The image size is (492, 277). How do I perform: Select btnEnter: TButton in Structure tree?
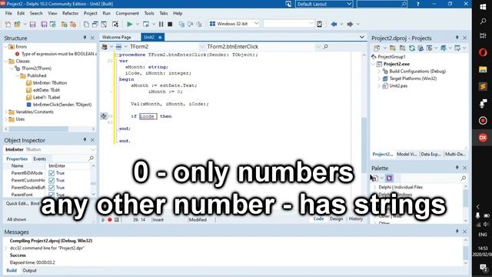coord(50,83)
